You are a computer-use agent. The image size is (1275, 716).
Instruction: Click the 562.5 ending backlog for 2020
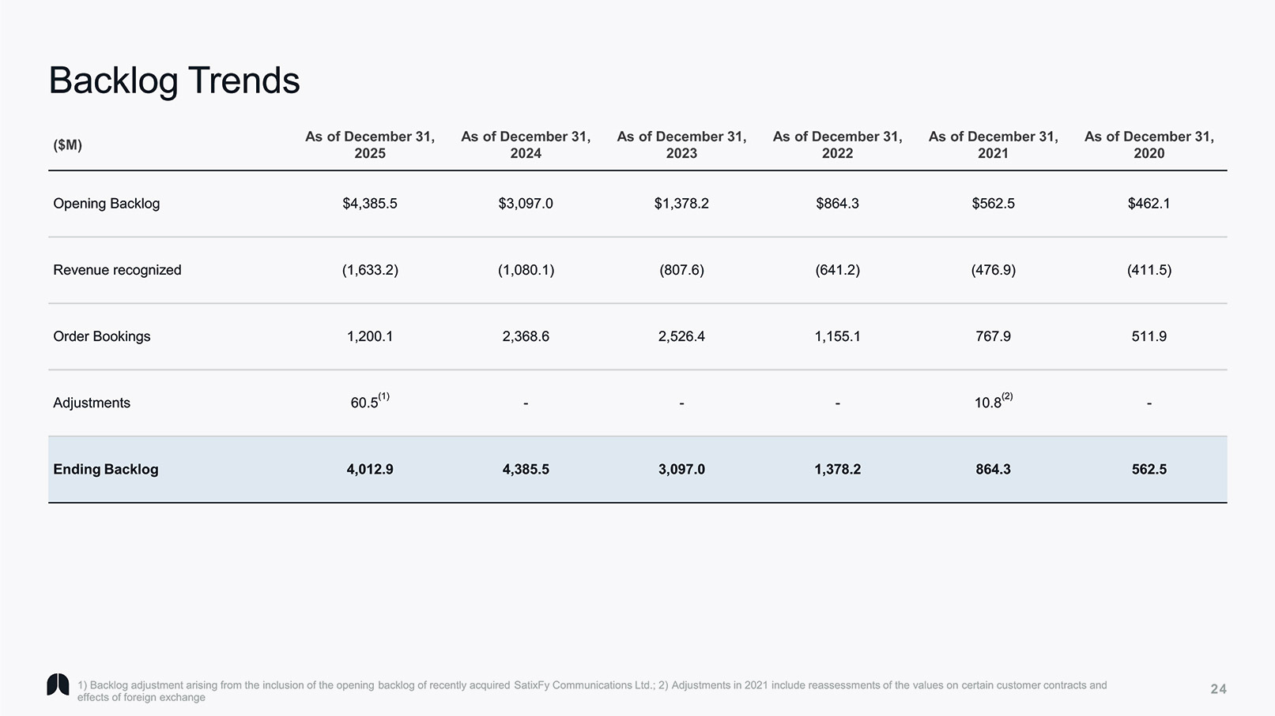pos(1149,469)
